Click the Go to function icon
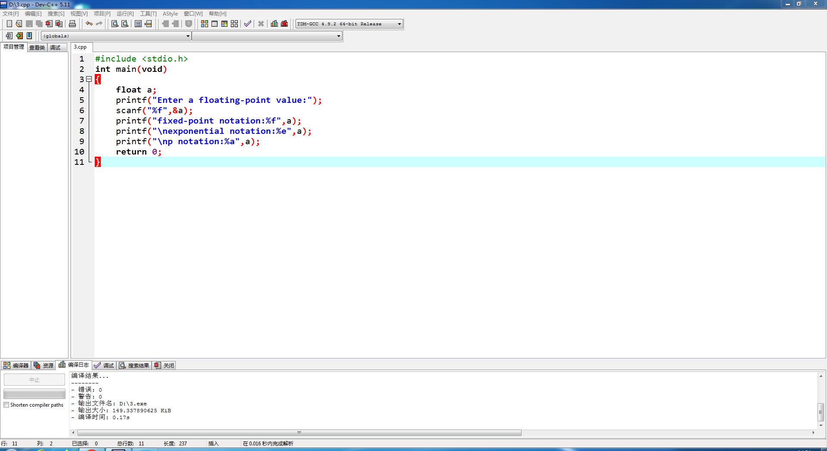This screenshot has width=827, height=451. 138,24
